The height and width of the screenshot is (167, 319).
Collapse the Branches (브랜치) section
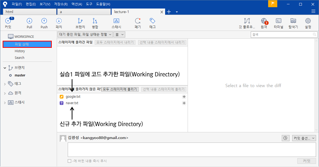tap(5, 68)
